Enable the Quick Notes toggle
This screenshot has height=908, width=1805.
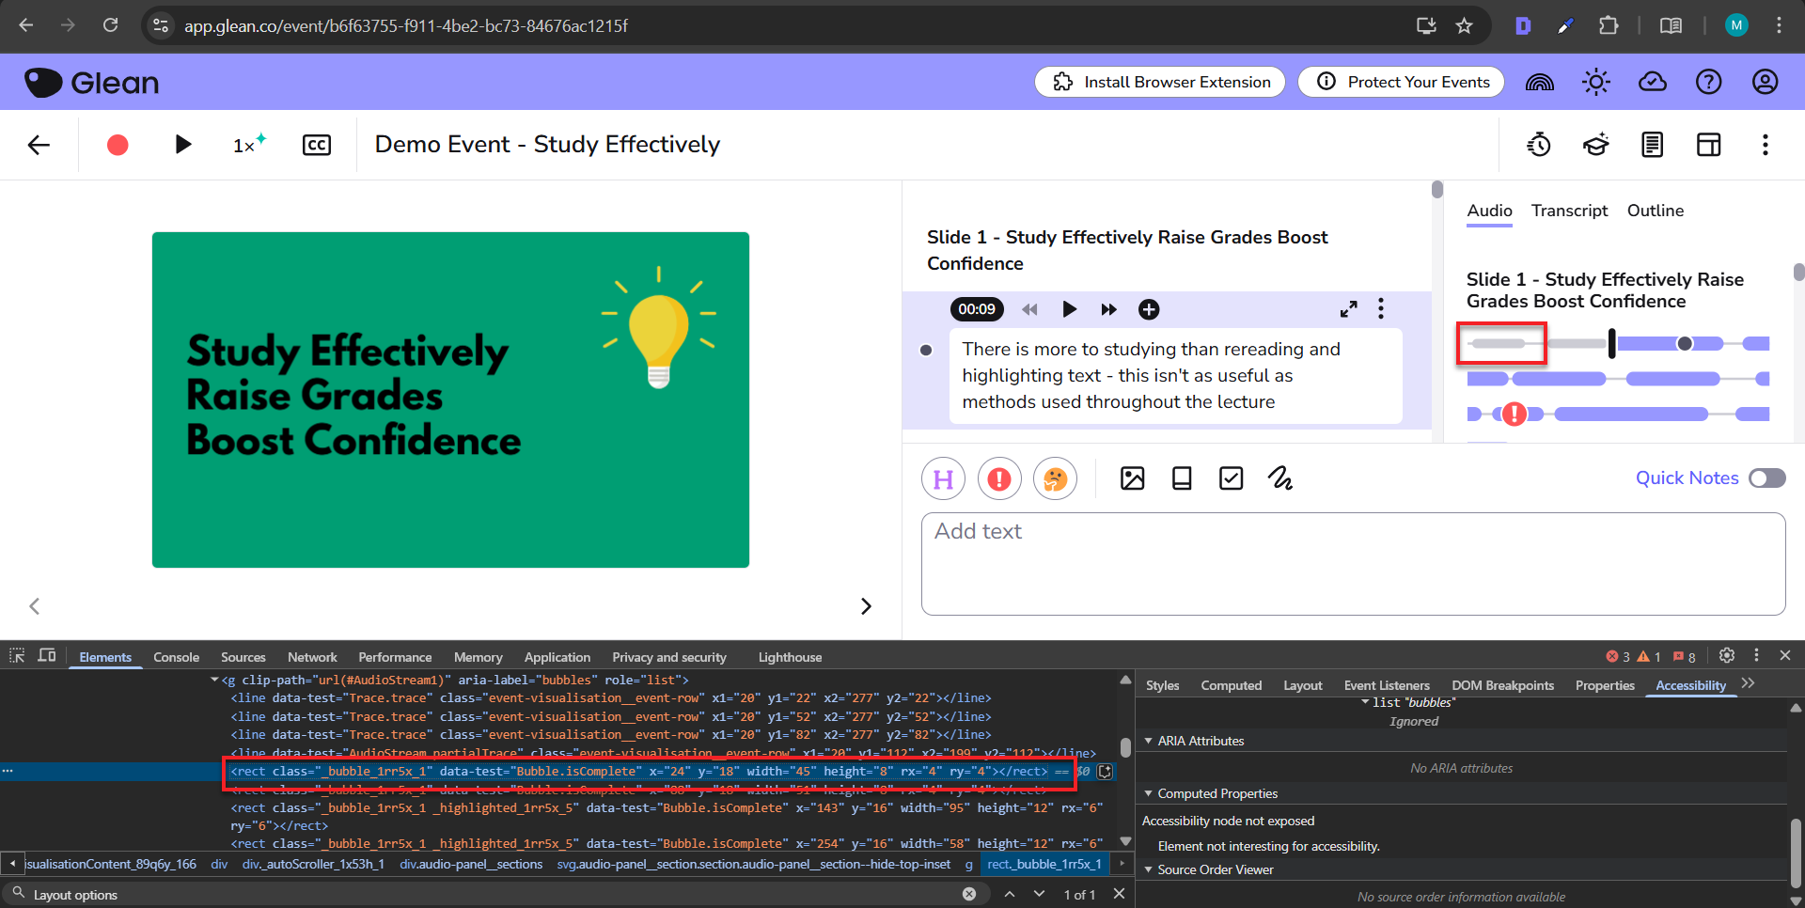1766,478
